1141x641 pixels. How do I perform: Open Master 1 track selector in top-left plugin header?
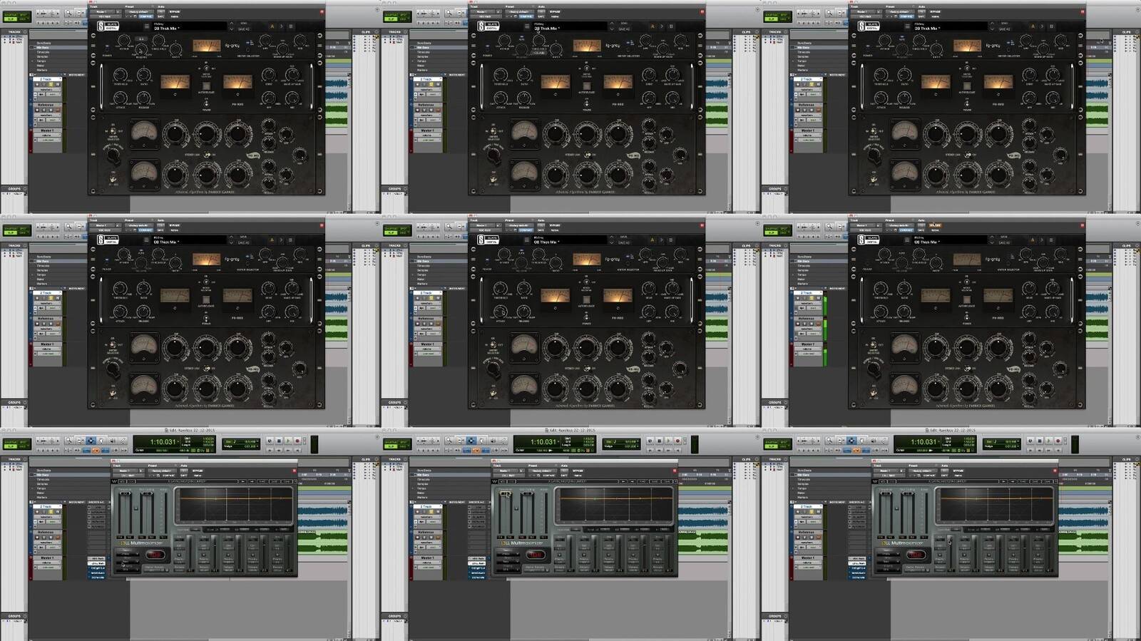[x=102, y=11]
